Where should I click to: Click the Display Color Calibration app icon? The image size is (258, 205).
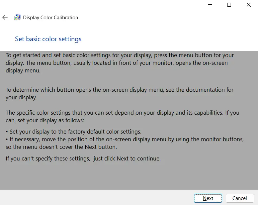(x=17, y=17)
